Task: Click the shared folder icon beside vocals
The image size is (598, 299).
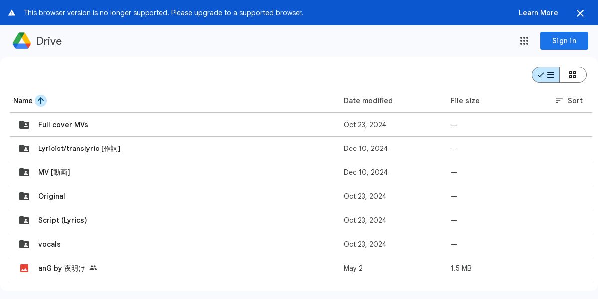Action: pos(24,244)
